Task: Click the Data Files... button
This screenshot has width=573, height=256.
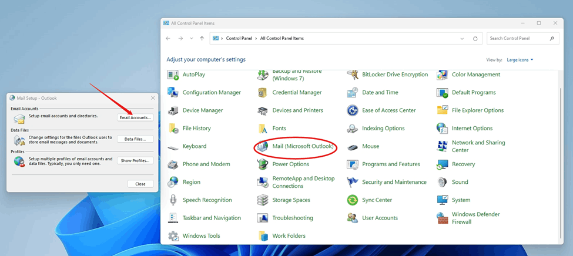Action: pyautogui.click(x=135, y=139)
